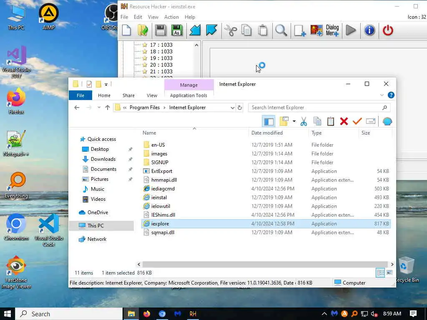
Task: Open Explorer help question mark icon
Action: 391,95
